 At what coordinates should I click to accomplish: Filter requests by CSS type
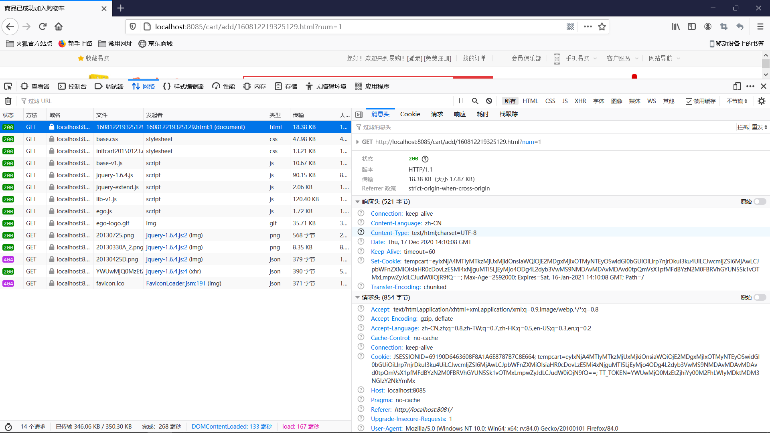click(x=550, y=101)
